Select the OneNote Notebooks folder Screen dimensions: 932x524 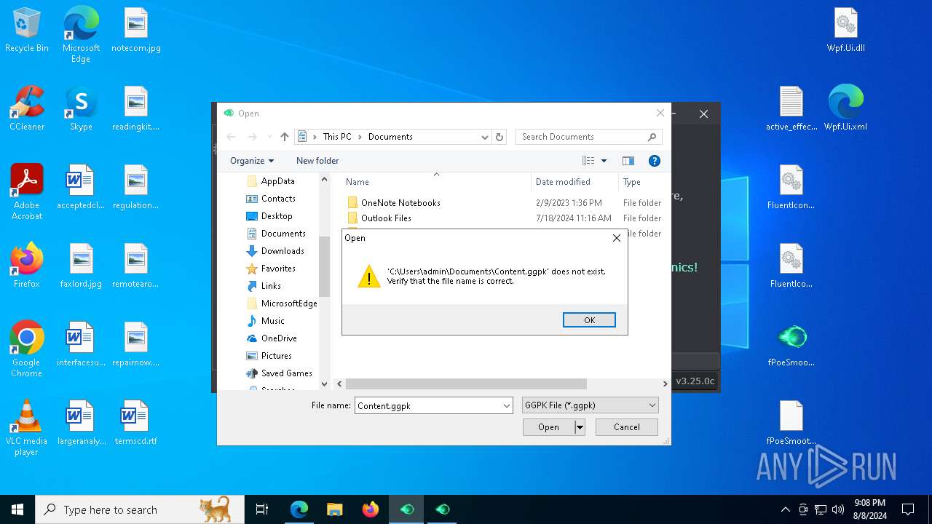pyautogui.click(x=400, y=203)
